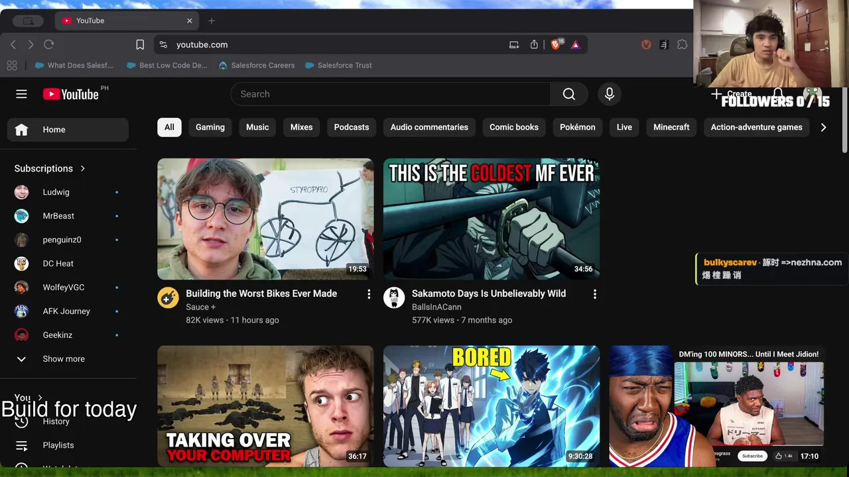Open the bookmarks apps grid icon
The image size is (849, 477).
[x=12, y=65]
